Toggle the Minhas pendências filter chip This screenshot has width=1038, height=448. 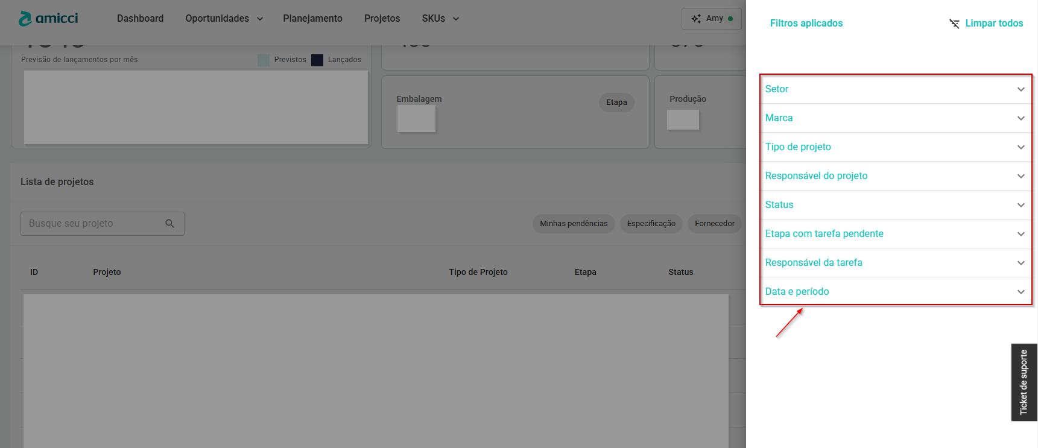pos(574,224)
